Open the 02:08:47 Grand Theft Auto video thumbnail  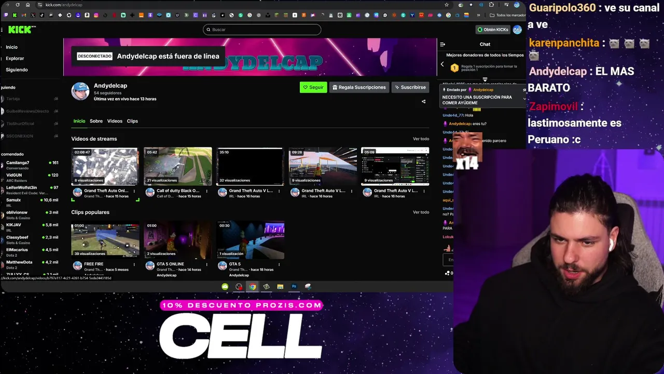(x=105, y=166)
